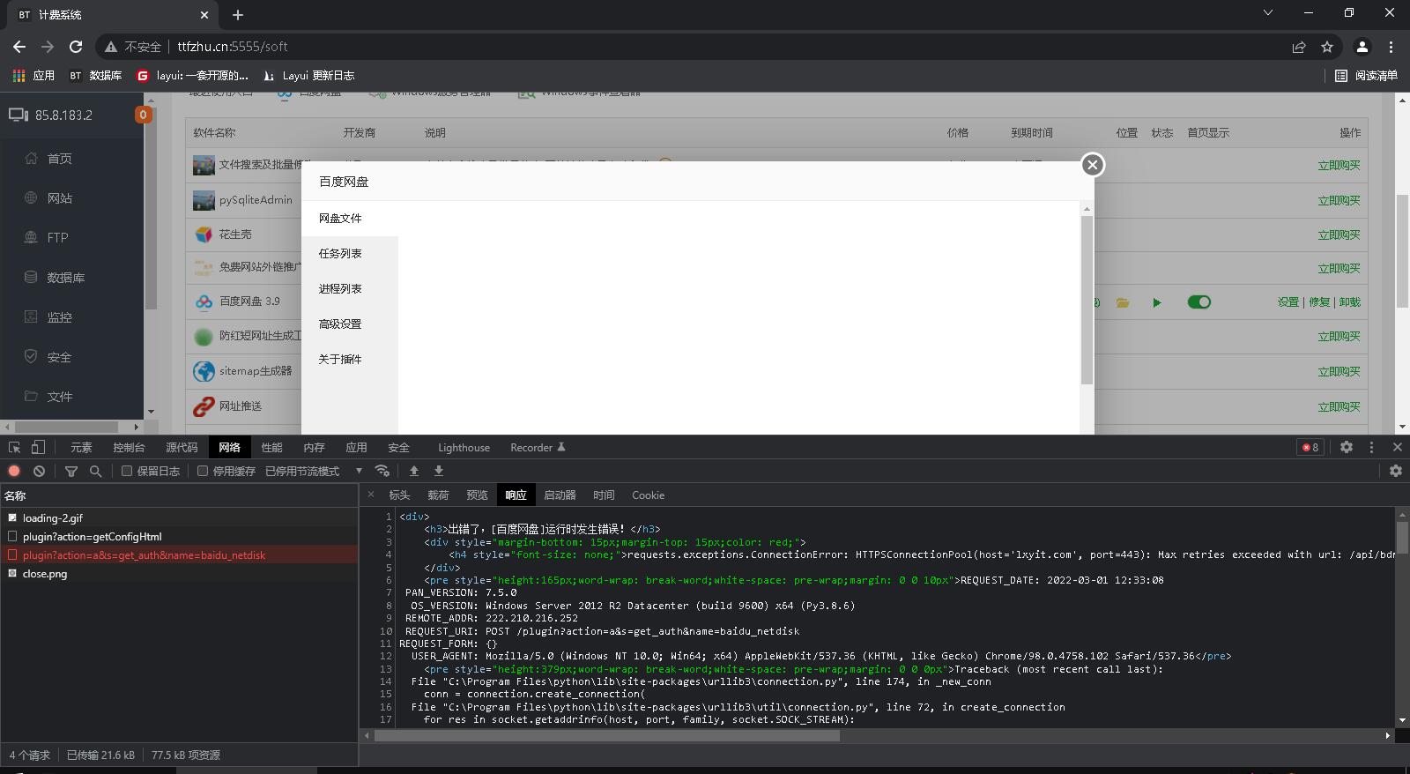Switch to 元素 elements tab
Image resolution: width=1410 pixels, height=774 pixels.
(81, 448)
